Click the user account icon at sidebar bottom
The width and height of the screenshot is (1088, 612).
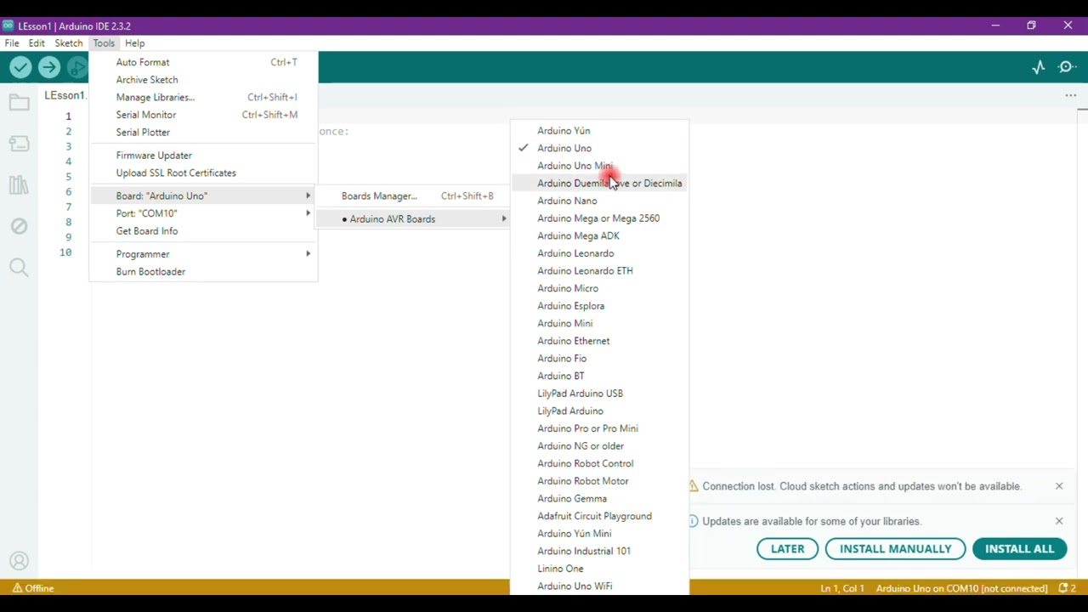click(19, 561)
